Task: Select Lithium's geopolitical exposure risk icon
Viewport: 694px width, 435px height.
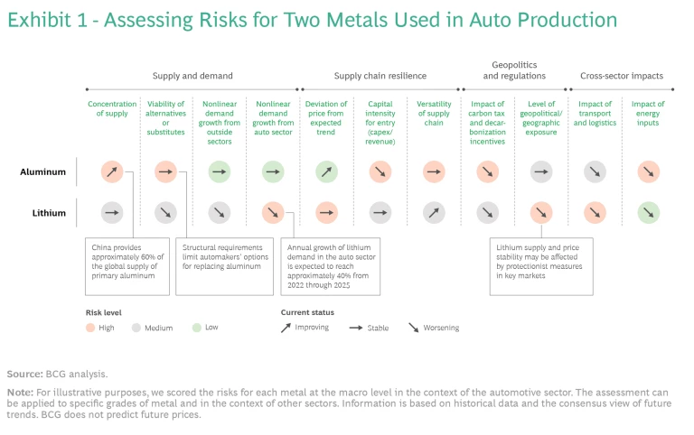Action: (x=540, y=213)
